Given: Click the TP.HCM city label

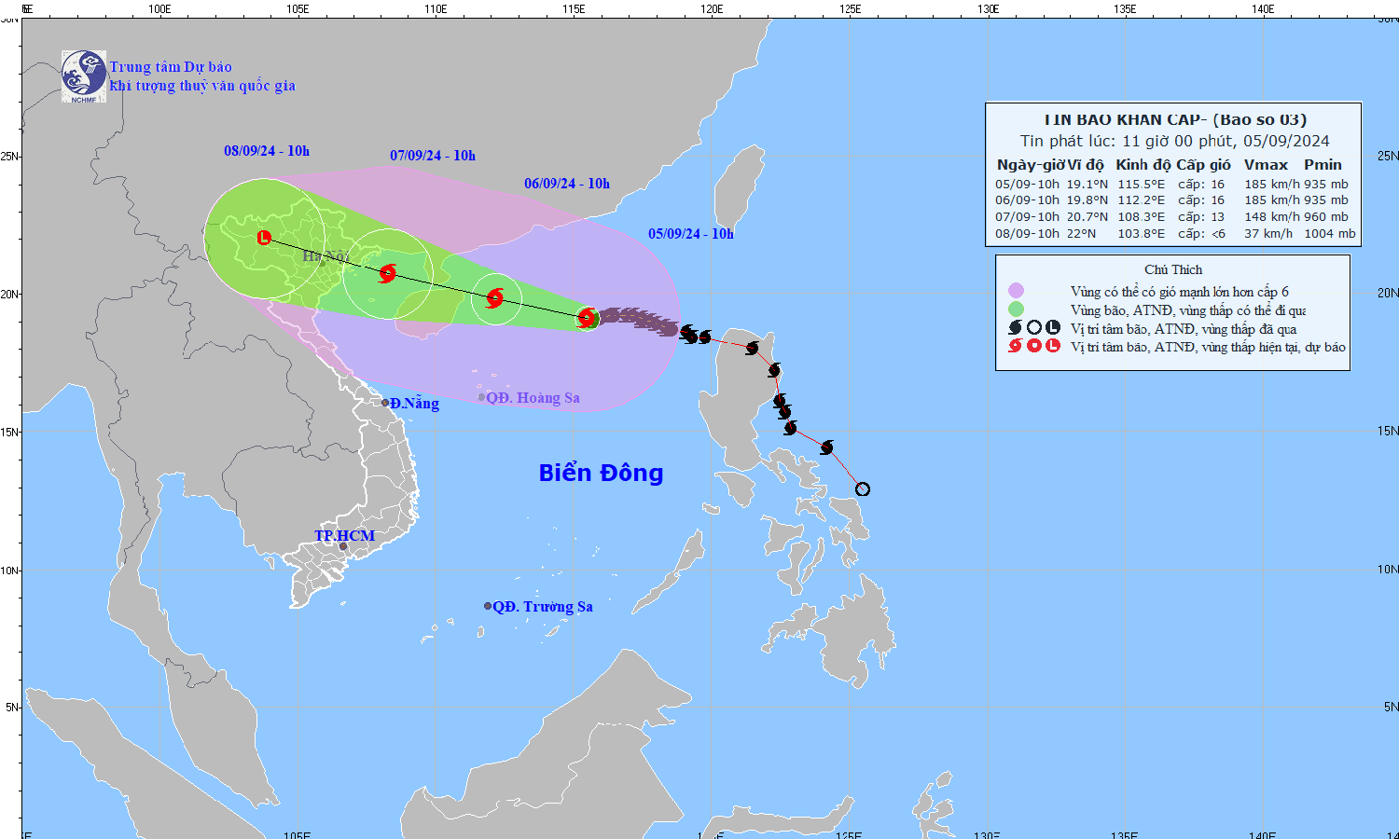Looking at the screenshot, I should [x=344, y=536].
